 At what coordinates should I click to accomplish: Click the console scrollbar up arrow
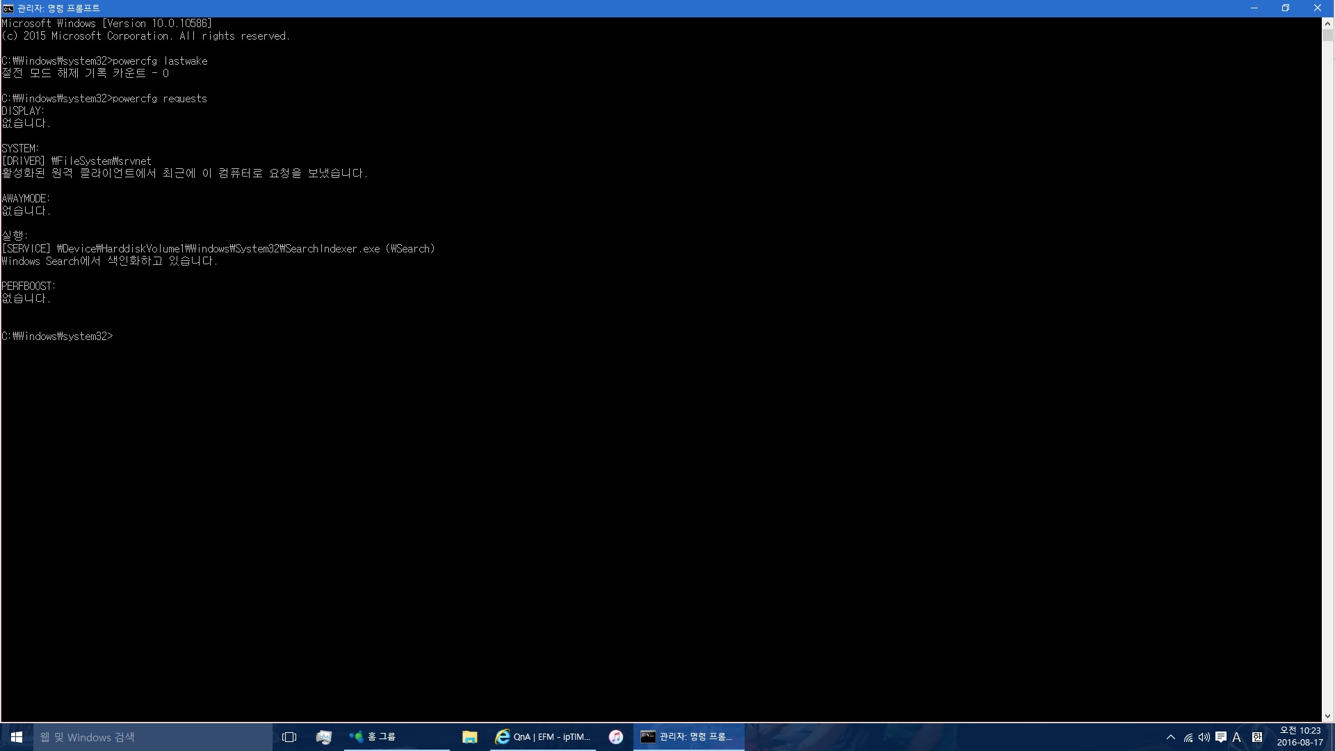(1327, 23)
